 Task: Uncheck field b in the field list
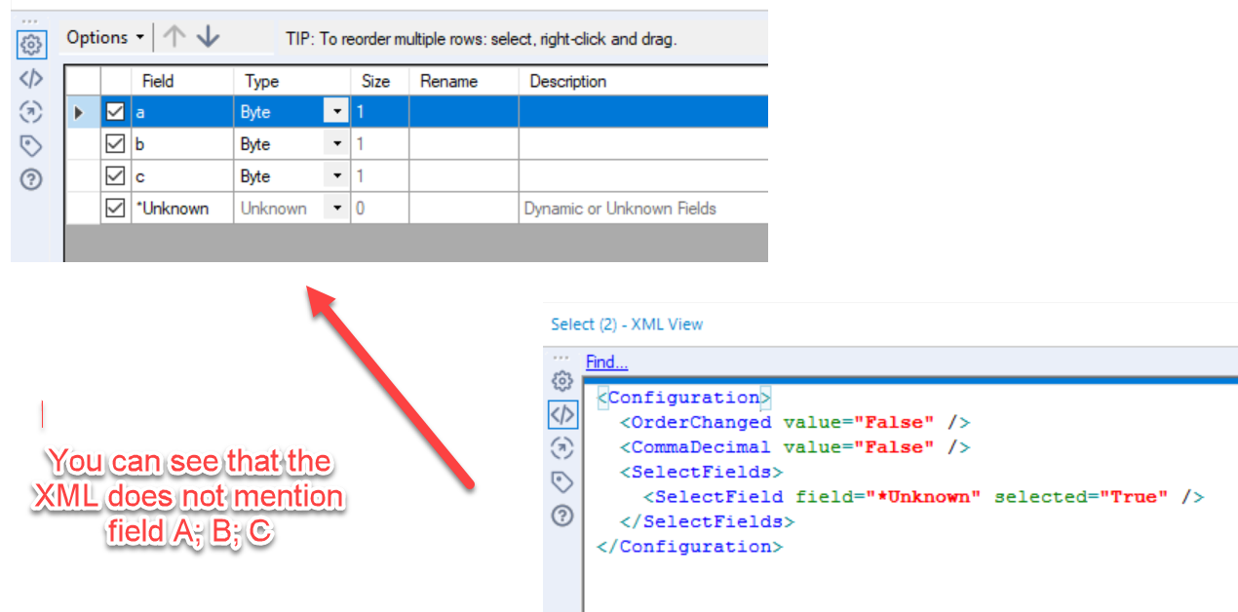click(x=115, y=143)
